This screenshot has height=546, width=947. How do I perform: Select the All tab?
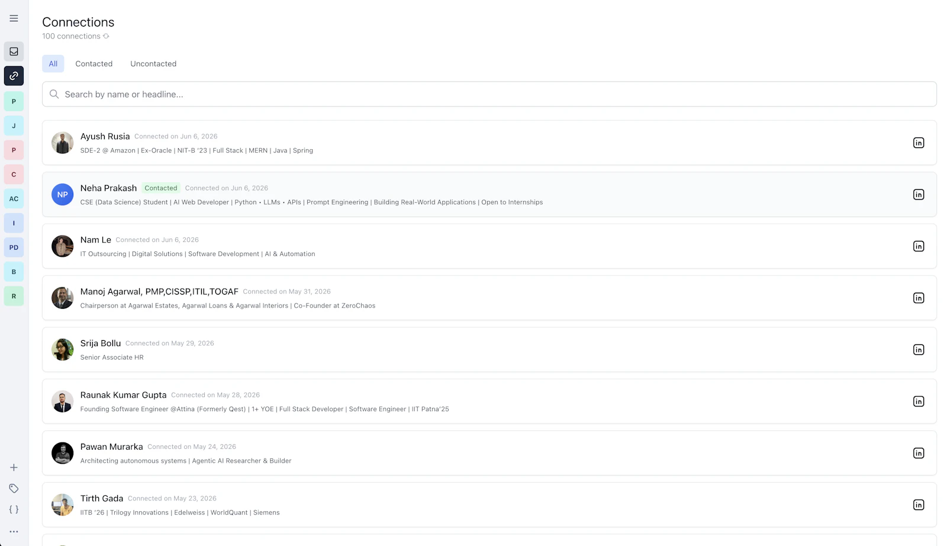pos(53,64)
